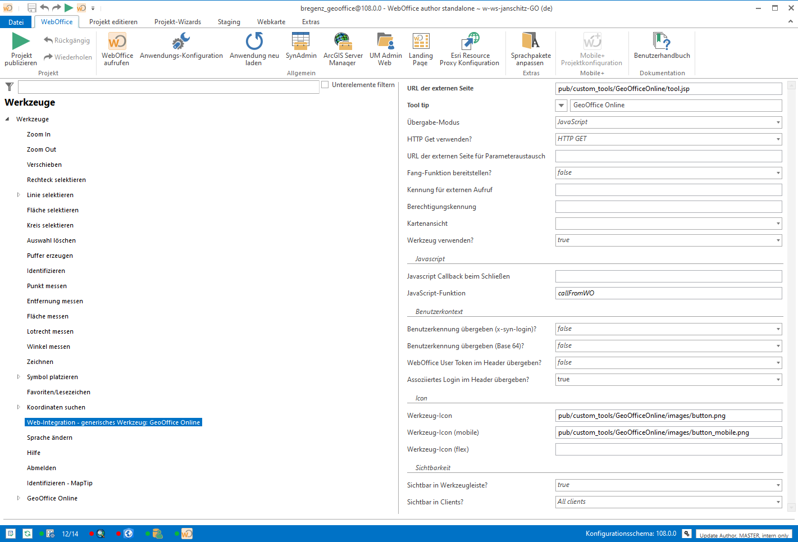Switch to the Staging ribbon tab

tap(229, 21)
